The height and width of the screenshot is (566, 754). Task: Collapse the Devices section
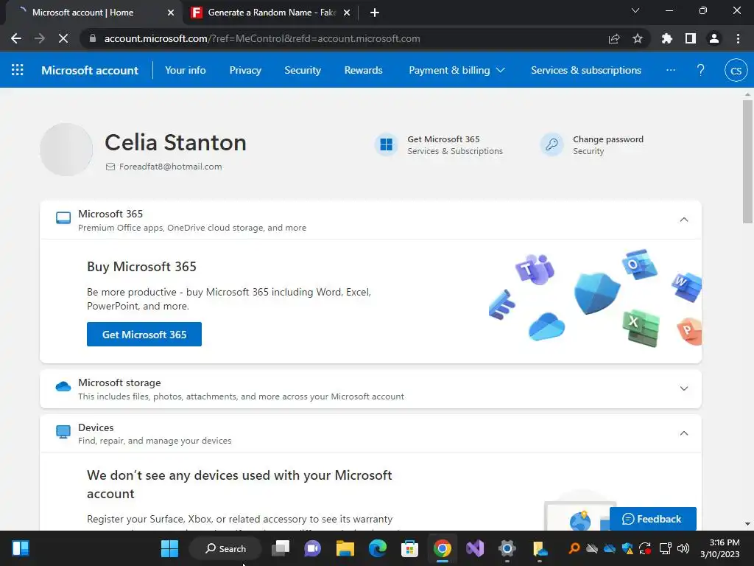[x=684, y=433]
